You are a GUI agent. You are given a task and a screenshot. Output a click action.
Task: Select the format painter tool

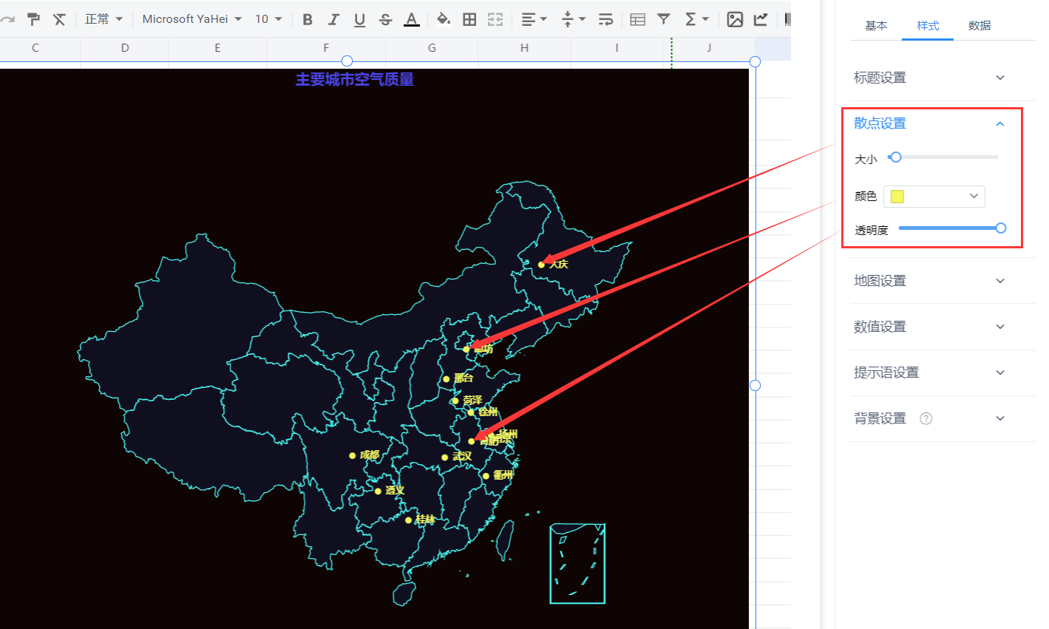(33, 19)
